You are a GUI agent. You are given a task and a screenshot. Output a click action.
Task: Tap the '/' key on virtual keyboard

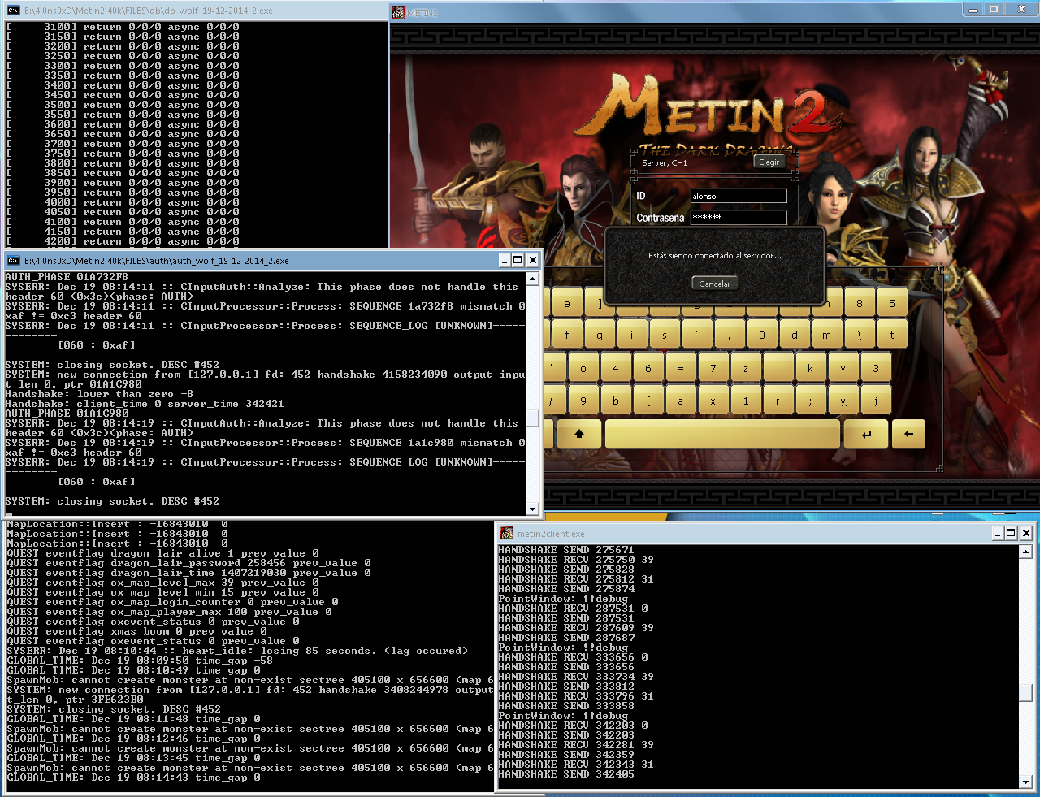click(x=555, y=401)
